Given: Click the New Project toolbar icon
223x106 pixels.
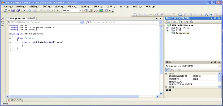Looking at the screenshot, I should point(5,10).
